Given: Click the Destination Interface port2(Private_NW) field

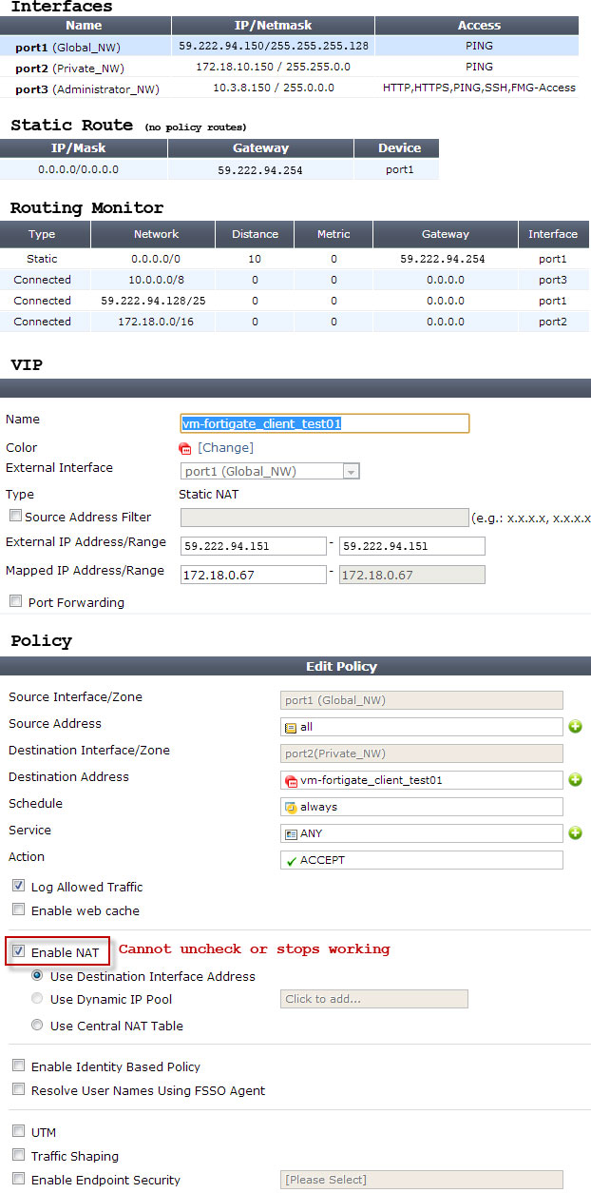Looking at the screenshot, I should coord(422,753).
